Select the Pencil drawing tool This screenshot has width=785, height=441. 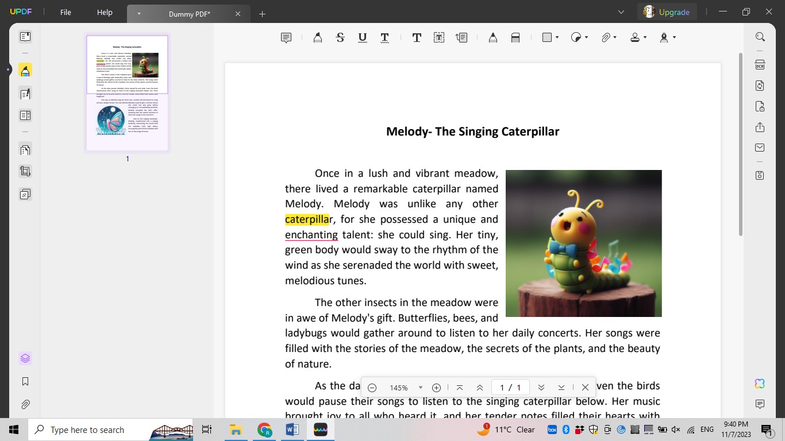(x=492, y=37)
